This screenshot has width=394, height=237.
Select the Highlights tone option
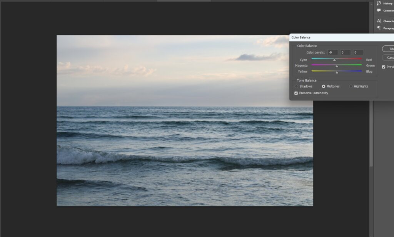tap(351, 87)
